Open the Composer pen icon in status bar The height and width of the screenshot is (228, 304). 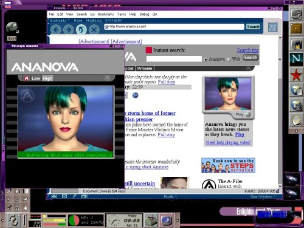click(x=74, y=196)
